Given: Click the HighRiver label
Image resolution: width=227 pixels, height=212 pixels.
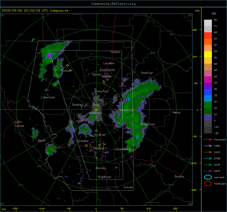Looking at the screenshot, I should click(x=105, y=177).
